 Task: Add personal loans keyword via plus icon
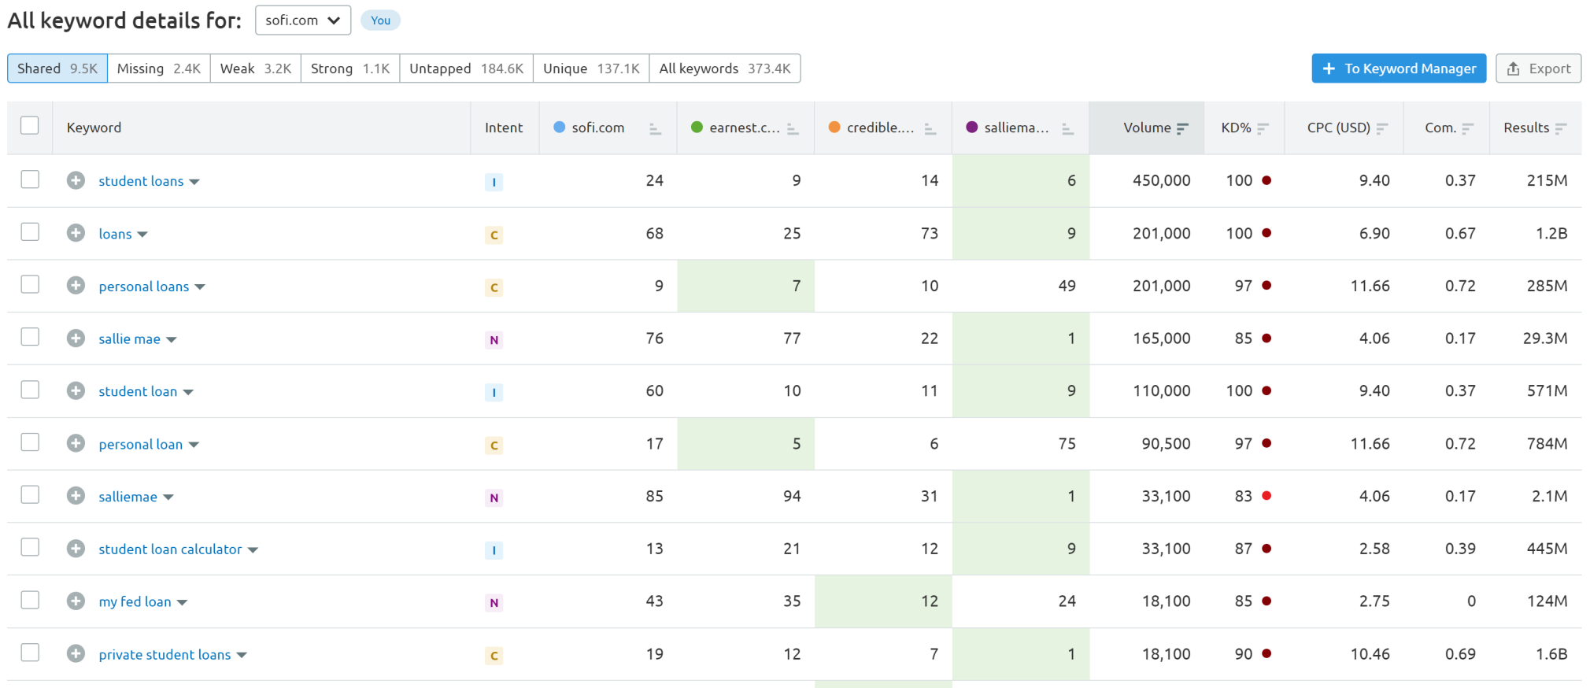coord(76,286)
